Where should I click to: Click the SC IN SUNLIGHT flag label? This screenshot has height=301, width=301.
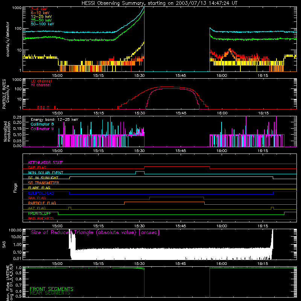[x=43, y=178]
